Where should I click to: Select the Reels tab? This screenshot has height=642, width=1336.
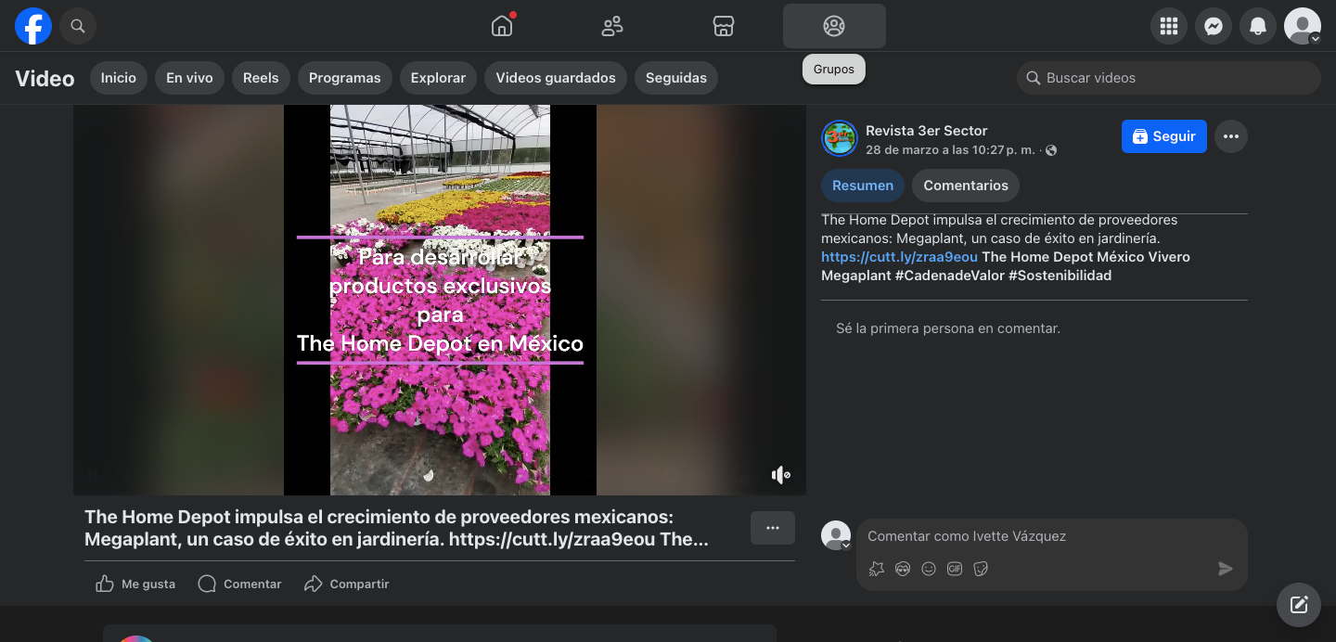(261, 78)
